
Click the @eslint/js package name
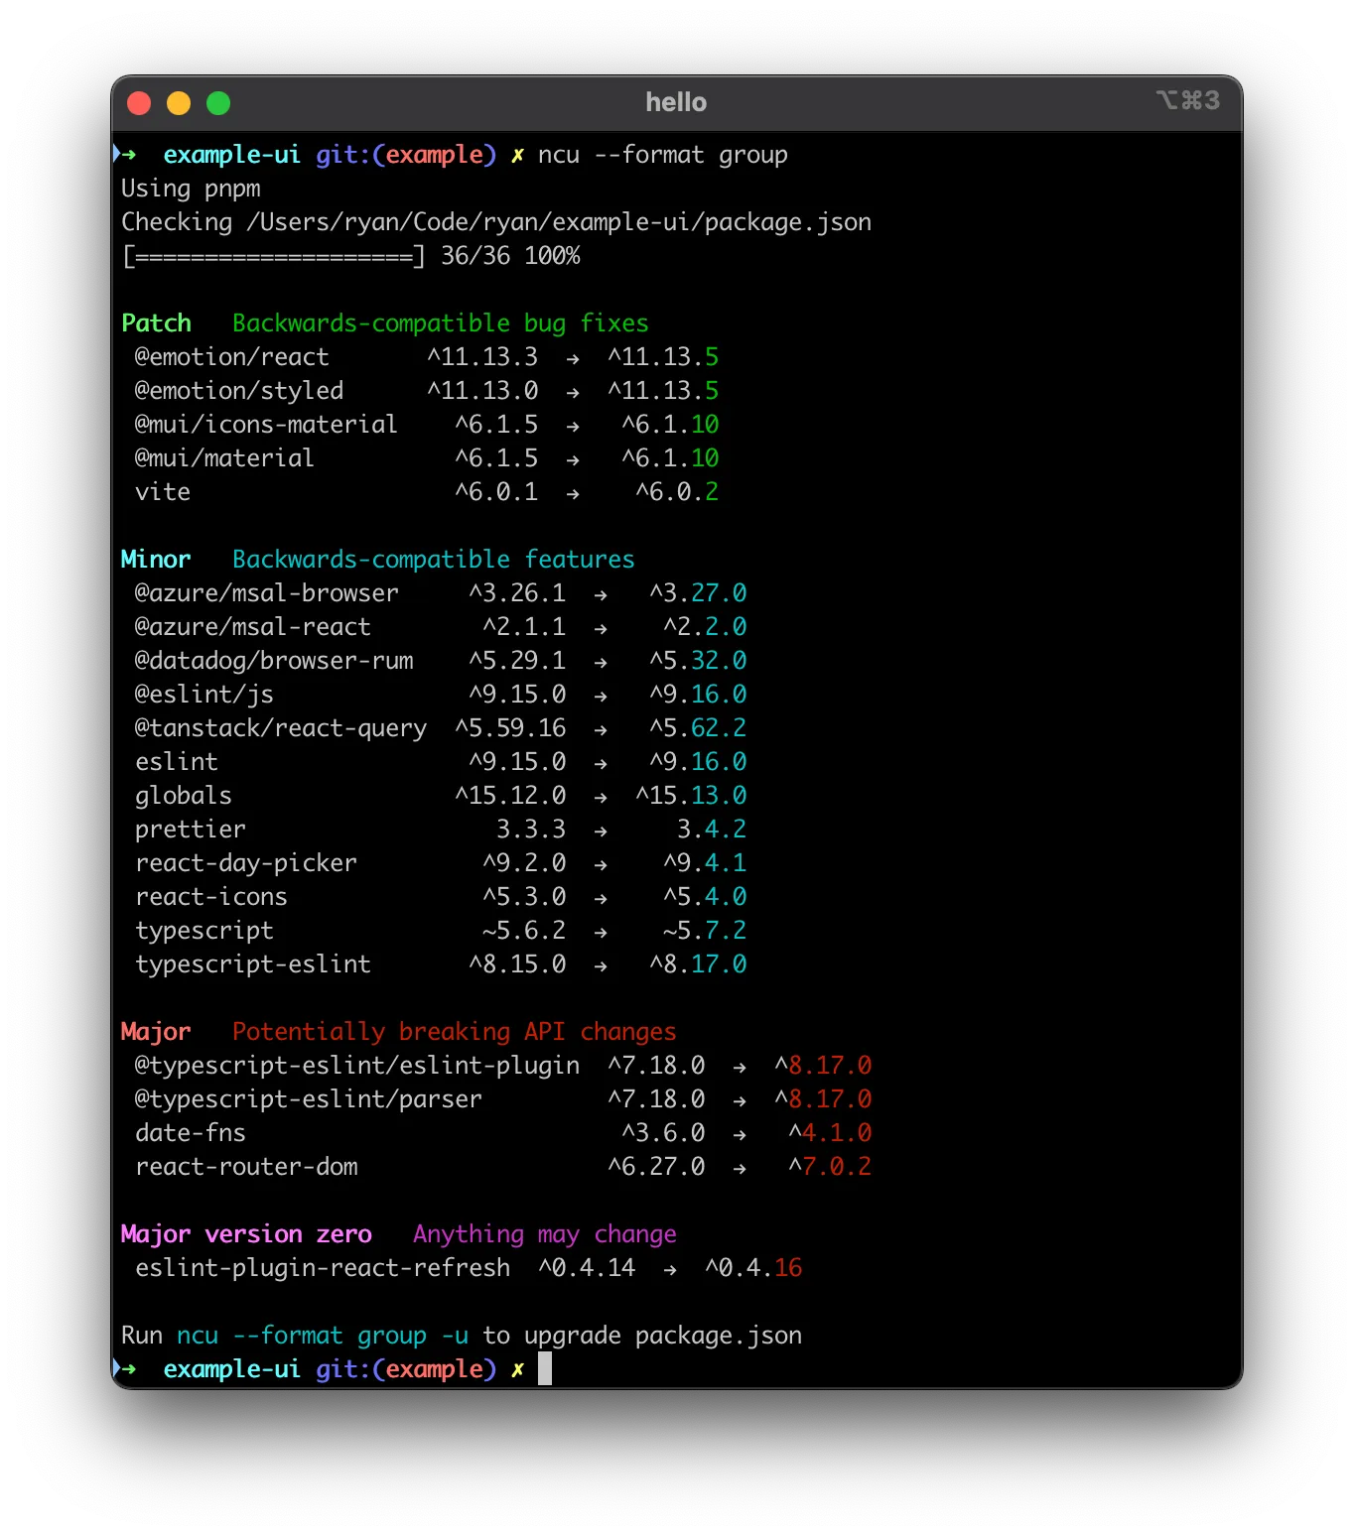203,695
